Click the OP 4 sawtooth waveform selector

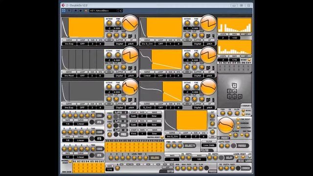tap(208, 23)
